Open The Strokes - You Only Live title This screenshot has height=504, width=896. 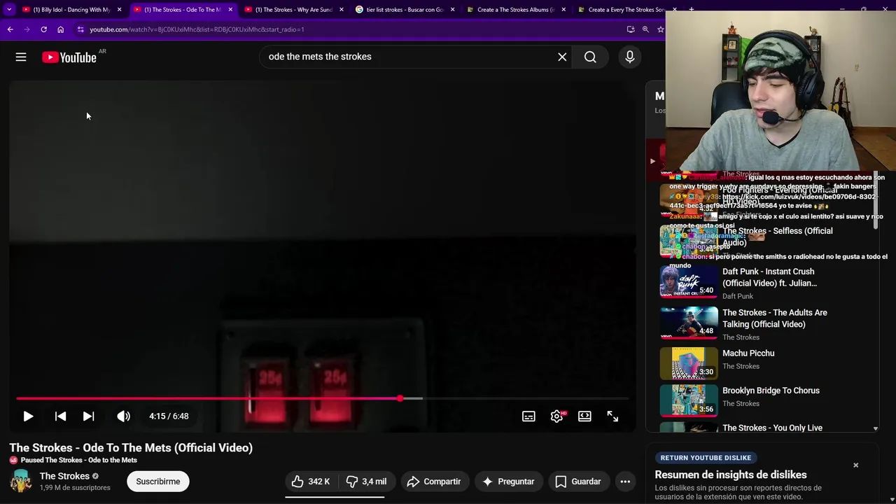tap(772, 428)
